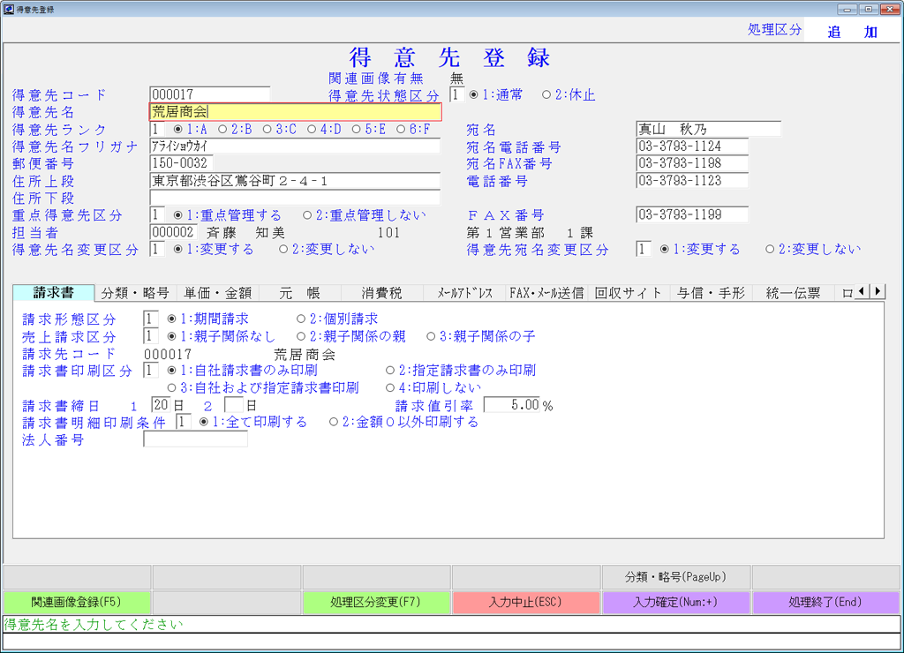The image size is (904, 653).
Task: Select 2:休止 customer status radio
Action: [x=569, y=95]
